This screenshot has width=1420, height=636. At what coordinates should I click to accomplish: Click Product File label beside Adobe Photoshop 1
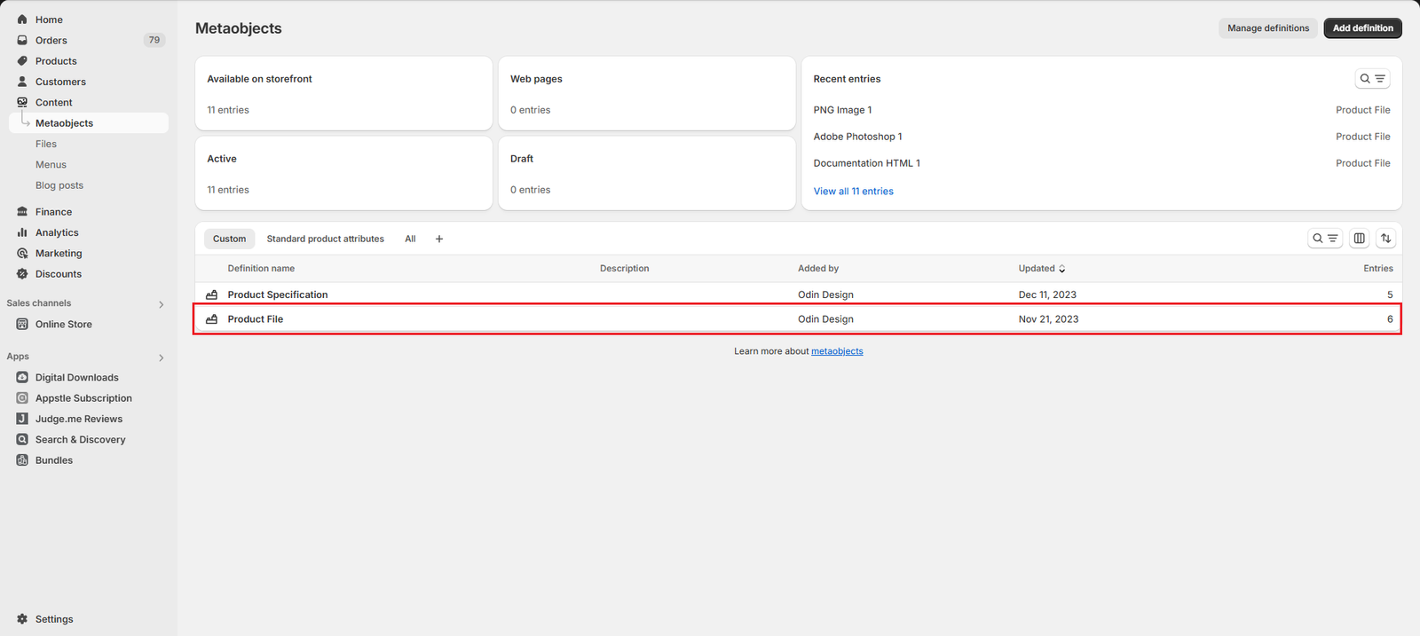tap(1362, 137)
